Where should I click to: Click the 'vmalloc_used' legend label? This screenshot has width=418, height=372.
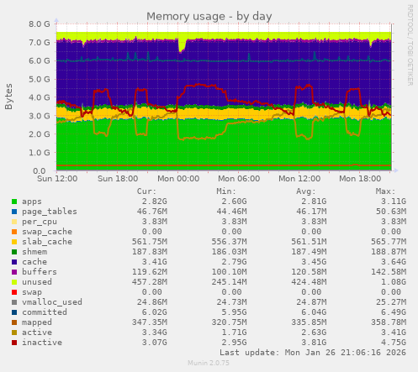(52, 302)
